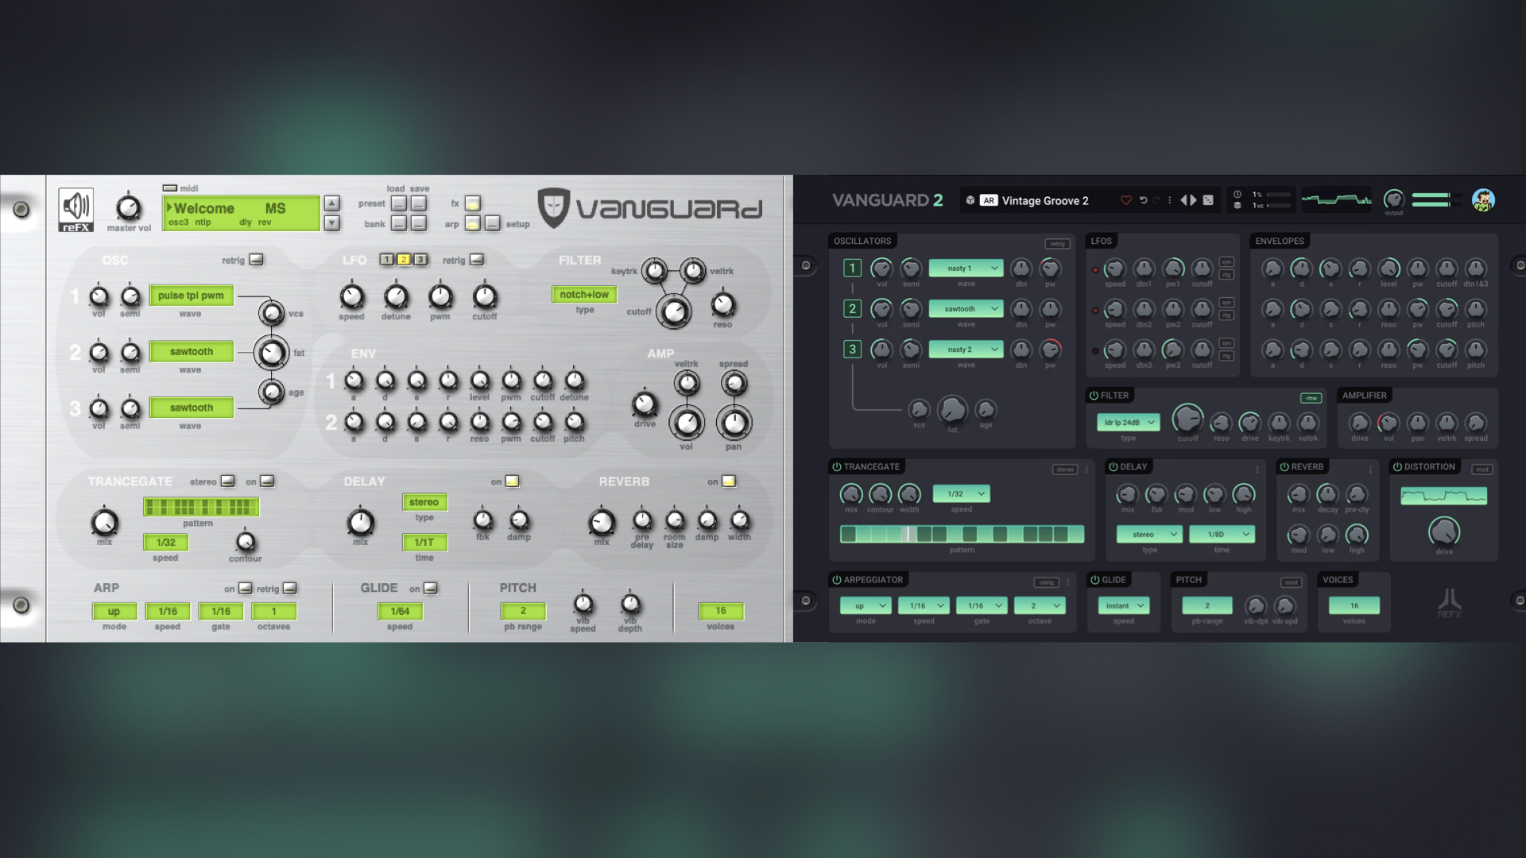Image resolution: width=1526 pixels, height=858 pixels.
Task: Click preset down arrow in classic Vanguard
Action: click(332, 223)
